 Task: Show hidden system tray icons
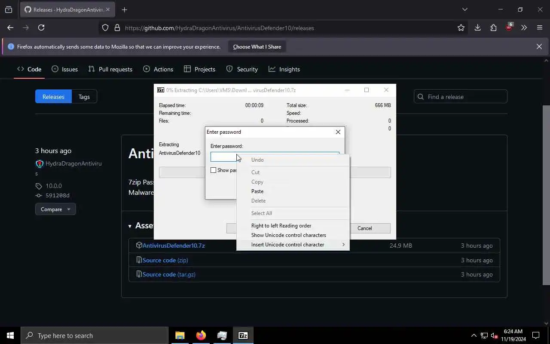(474, 335)
